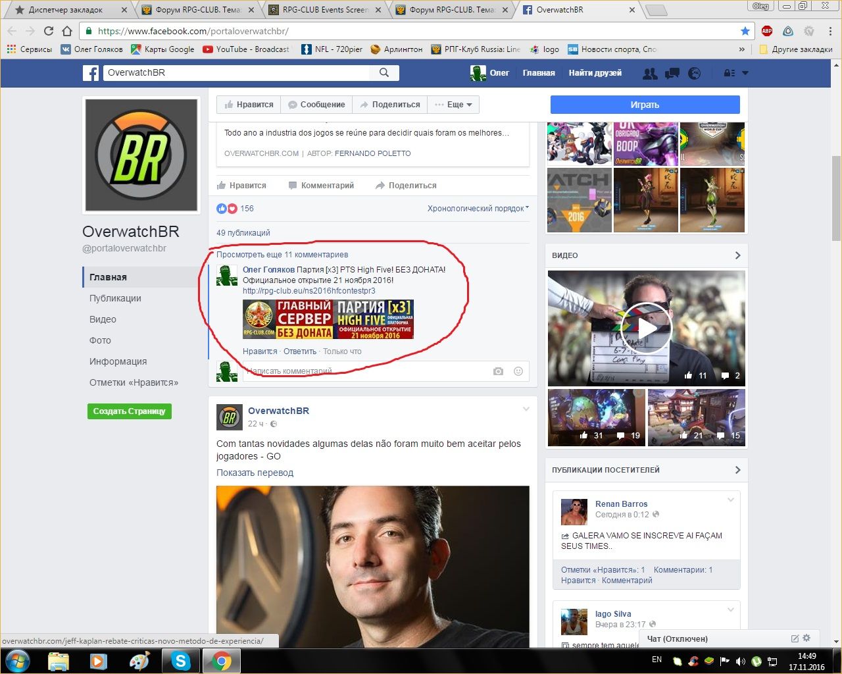Expand ВИДЕО section arrow
842x674 pixels.
pos(737,255)
